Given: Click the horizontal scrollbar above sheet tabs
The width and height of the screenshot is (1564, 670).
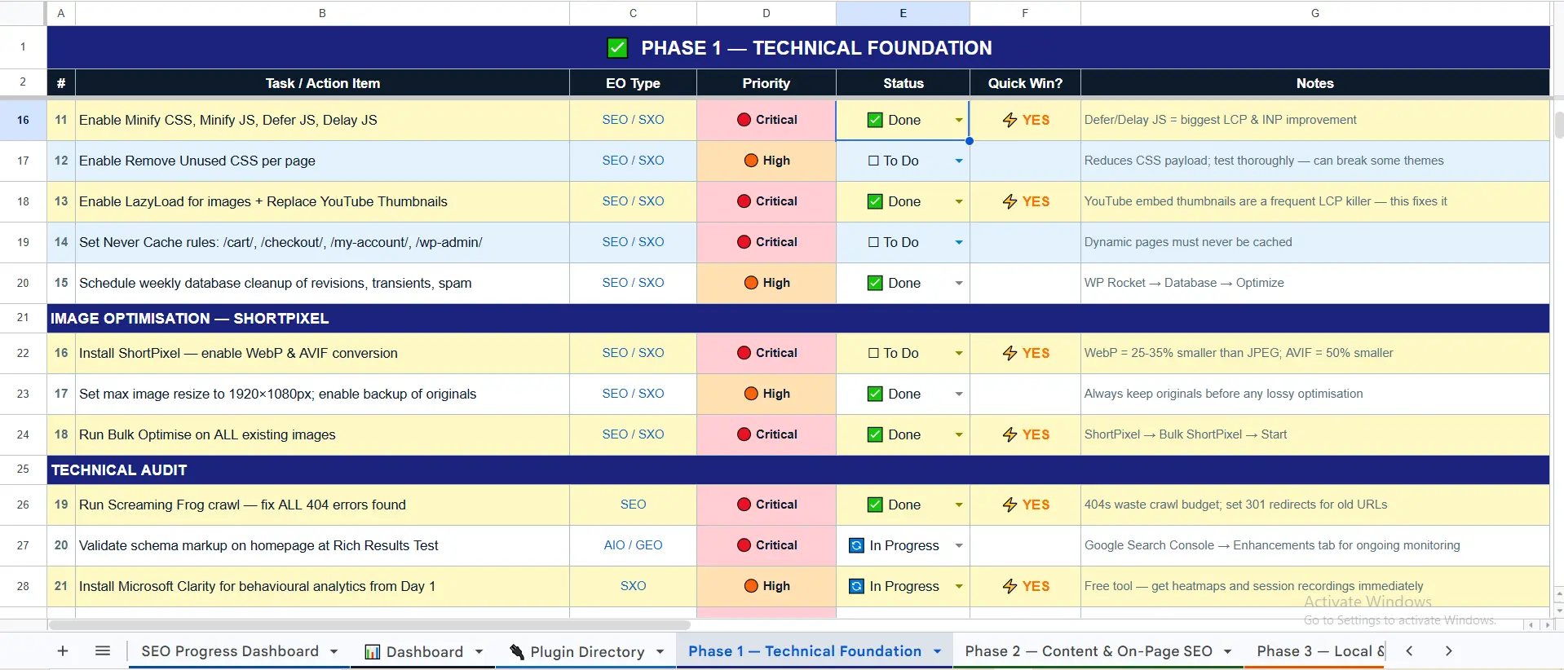Looking at the screenshot, I should pos(369,625).
